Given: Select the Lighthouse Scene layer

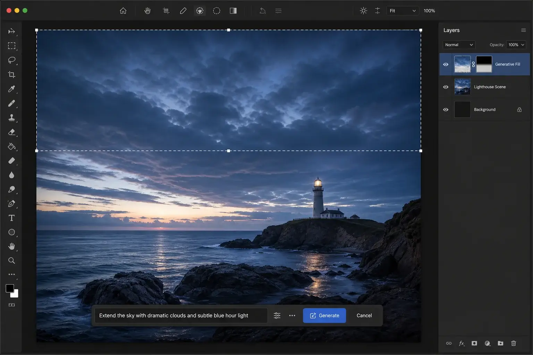Looking at the screenshot, I should (x=485, y=87).
